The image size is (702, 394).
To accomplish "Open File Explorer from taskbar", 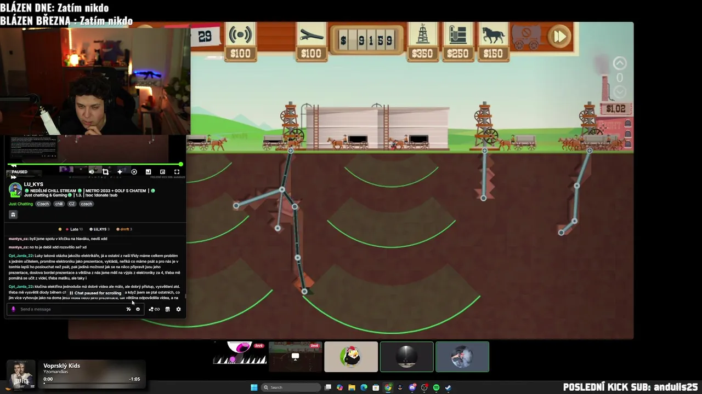I will click(x=352, y=387).
